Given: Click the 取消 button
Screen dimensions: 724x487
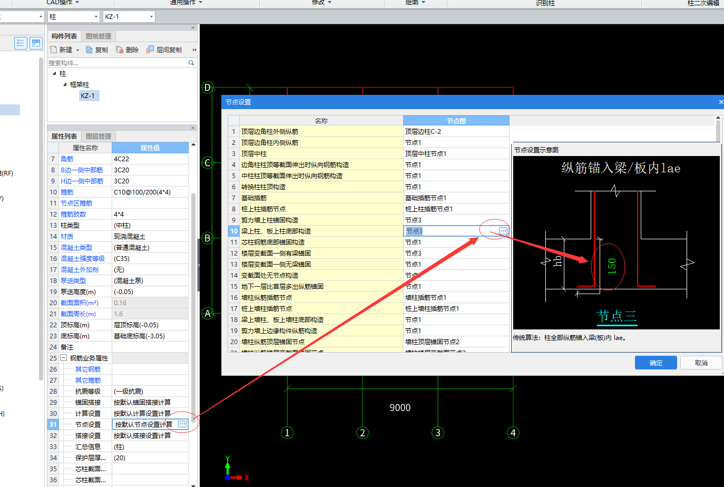Looking at the screenshot, I should coord(701,363).
